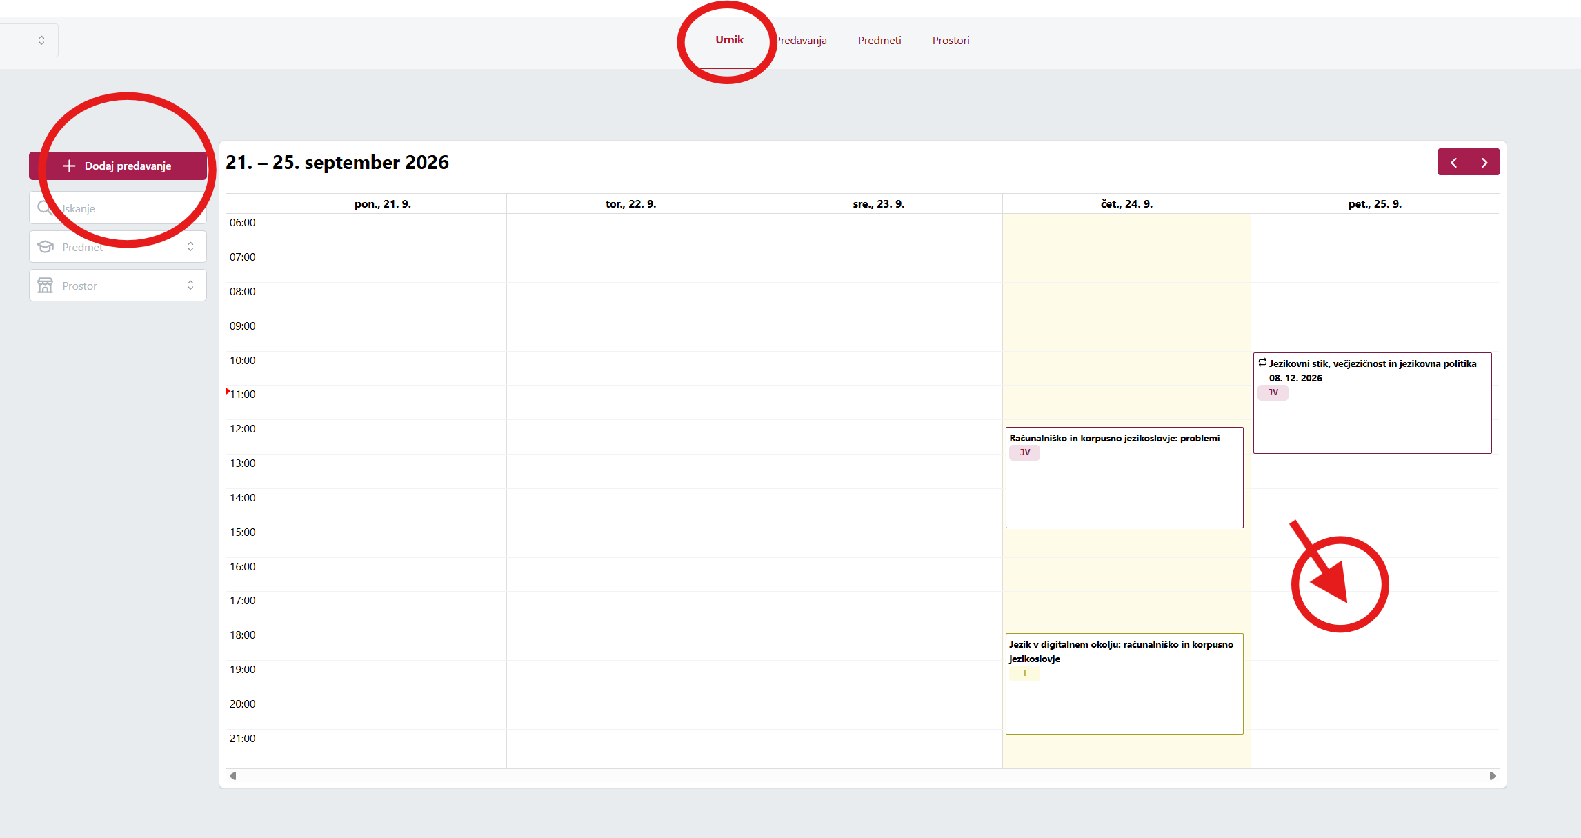Image resolution: width=1581 pixels, height=838 pixels.
Task: Click the search magnifier icon
Action: [45, 208]
